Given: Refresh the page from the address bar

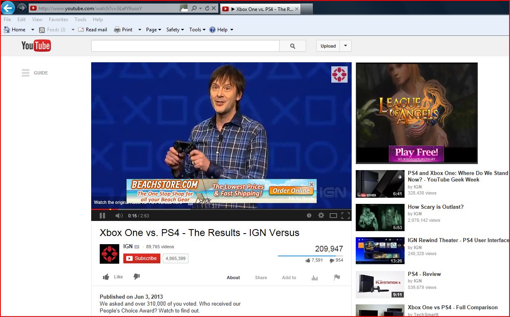Looking at the screenshot, I should (x=207, y=8).
